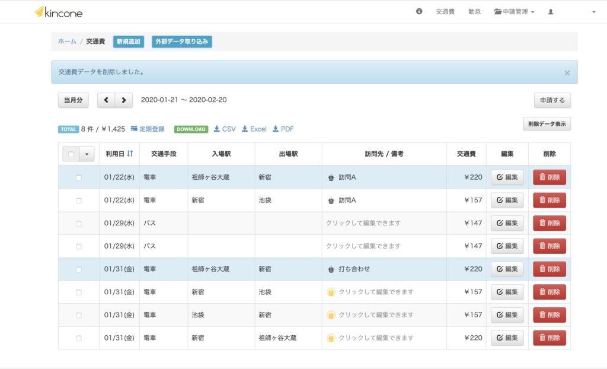Edit the 01/31 新宿→池袋 entry
Viewport: 607px width, 369px height.
pos(507,292)
